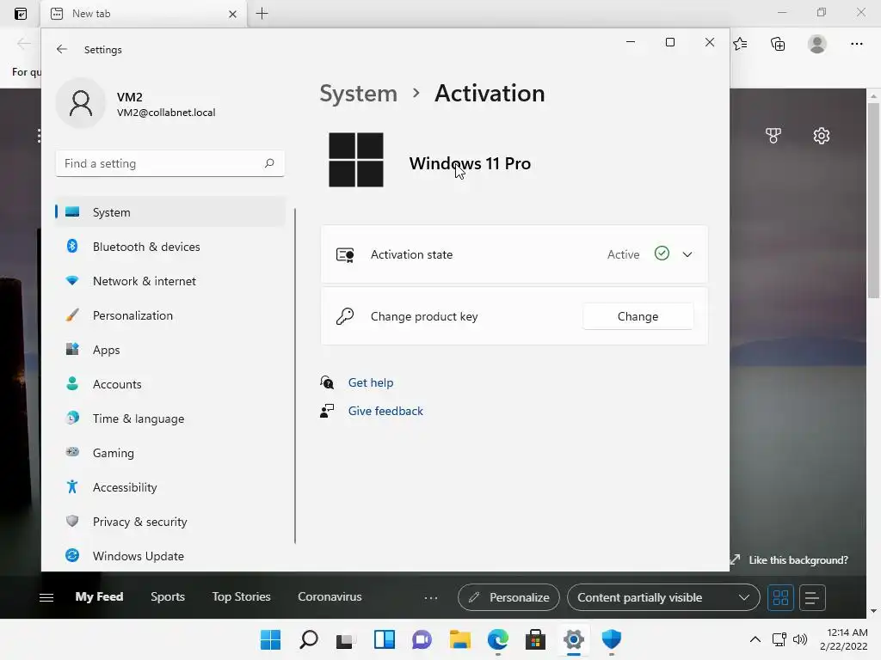This screenshot has height=660, width=881.
Task: Close the New tab tab
Action: (x=232, y=14)
